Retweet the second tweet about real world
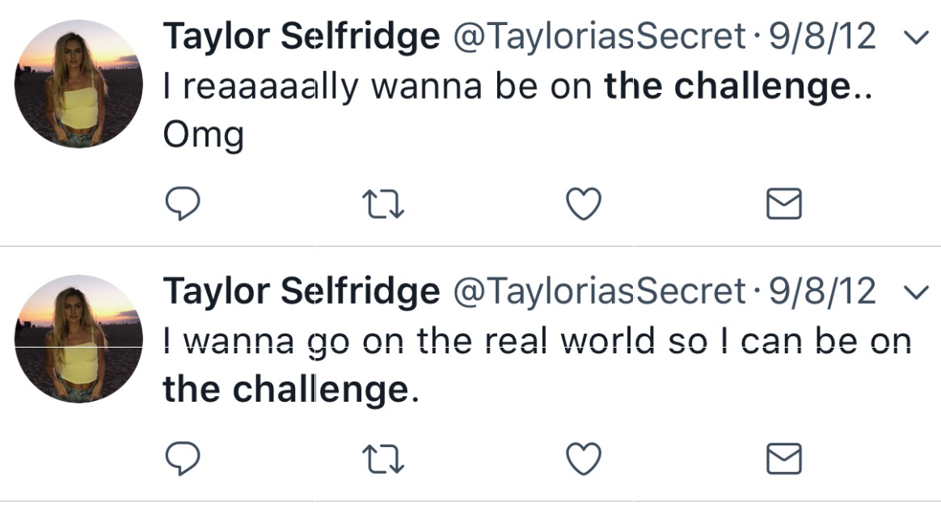 click(384, 459)
